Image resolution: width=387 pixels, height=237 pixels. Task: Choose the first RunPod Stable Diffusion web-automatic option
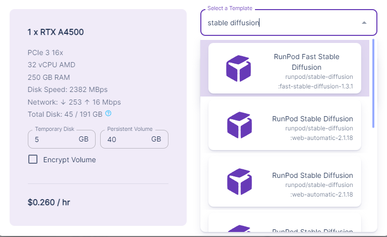point(312,119)
